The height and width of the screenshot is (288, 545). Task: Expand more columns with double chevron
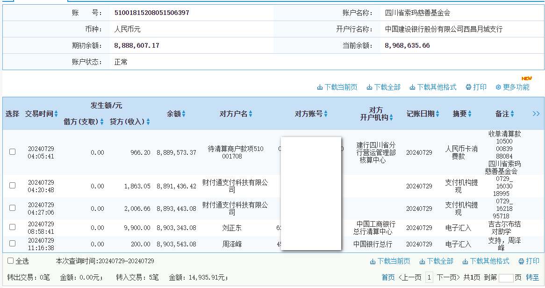coord(536,114)
